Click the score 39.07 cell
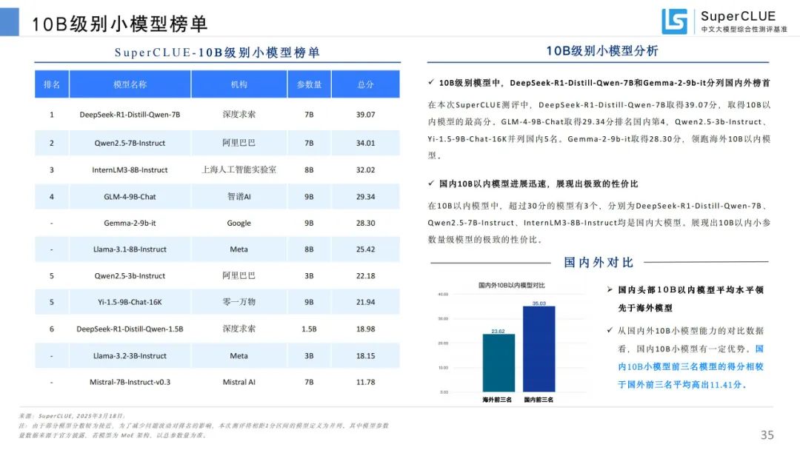Image resolution: width=800 pixels, height=450 pixels. (365, 115)
